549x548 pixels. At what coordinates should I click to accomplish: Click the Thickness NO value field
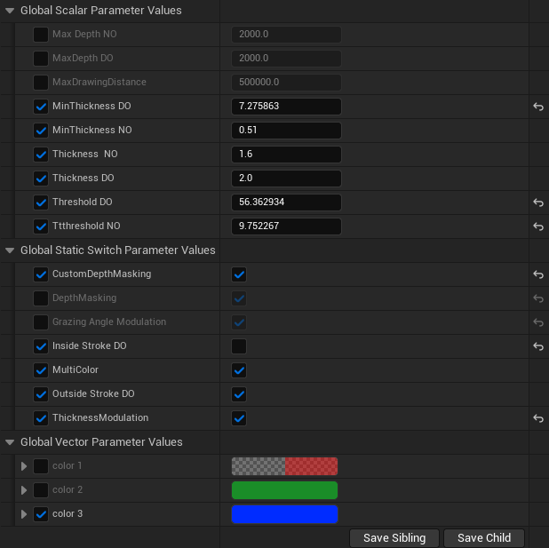285,155
